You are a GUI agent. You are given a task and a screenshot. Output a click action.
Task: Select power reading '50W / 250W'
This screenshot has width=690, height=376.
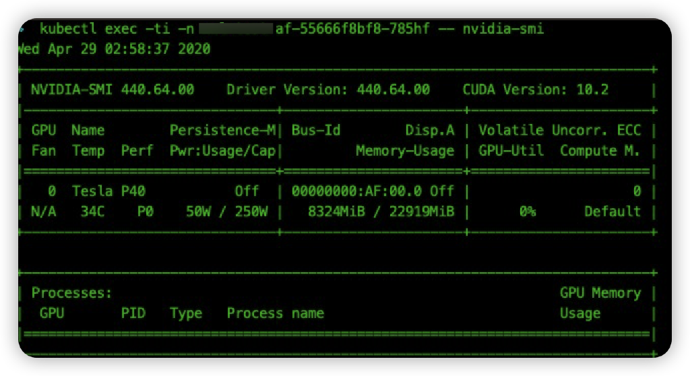click(x=226, y=212)
